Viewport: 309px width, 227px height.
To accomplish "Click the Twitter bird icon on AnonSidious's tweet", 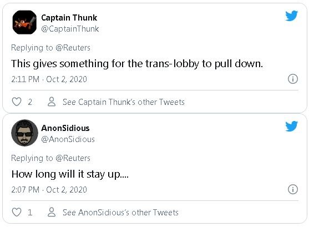I will point(291,126).
